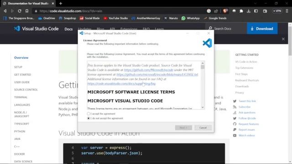Select Overview in the docs sidebar
The height and width of the screenshot is (164, 292).
coord(21,58)
